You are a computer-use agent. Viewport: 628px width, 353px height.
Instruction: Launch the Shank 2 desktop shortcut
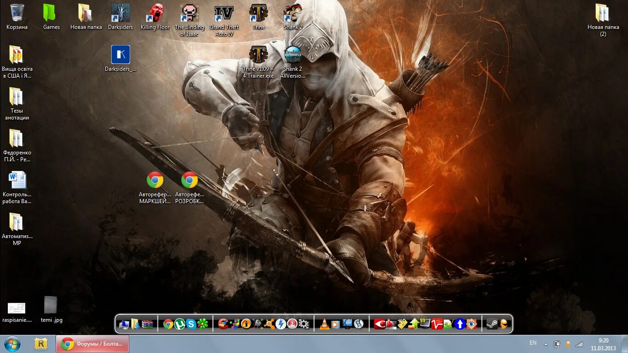tap(293, 16)
